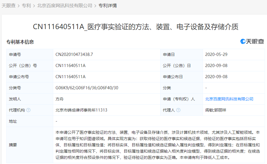
Task: Click the 申请日 label cell
Action: click(x=181, y=54)
